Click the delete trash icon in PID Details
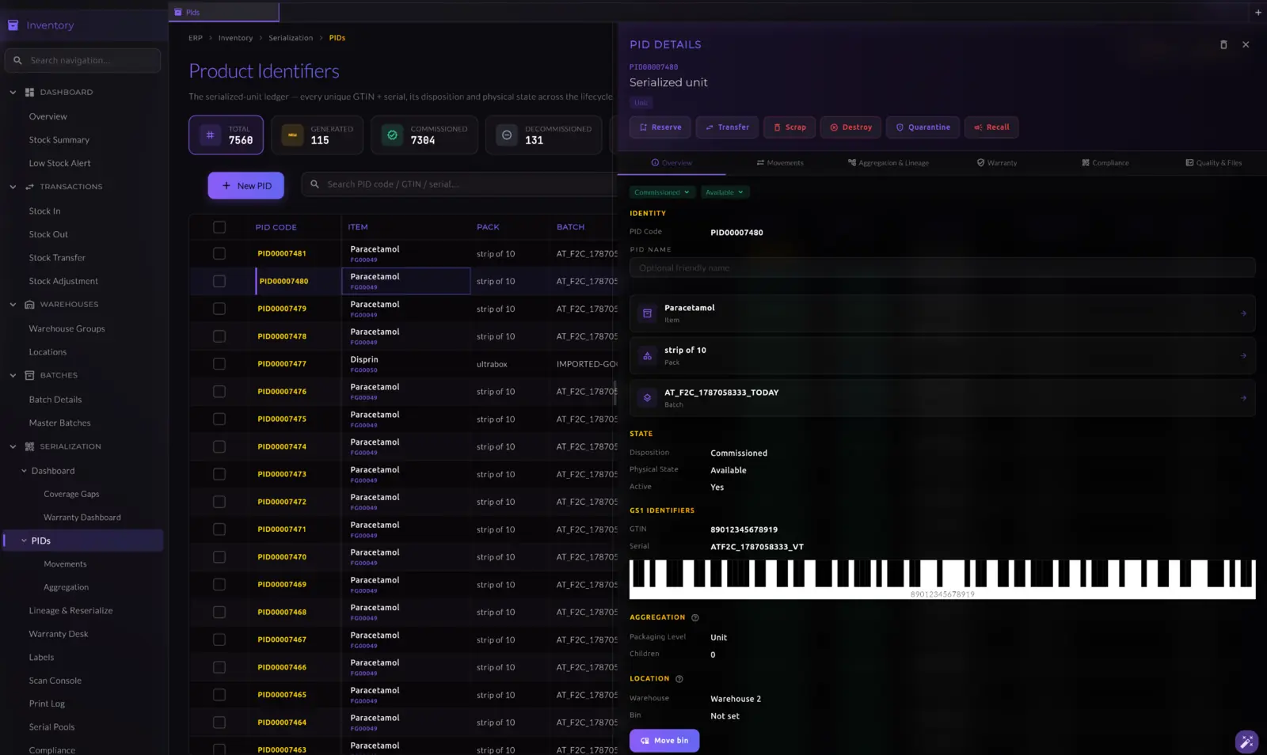This screenshot has width=1267, height=755. click(x=1223, y=44)
